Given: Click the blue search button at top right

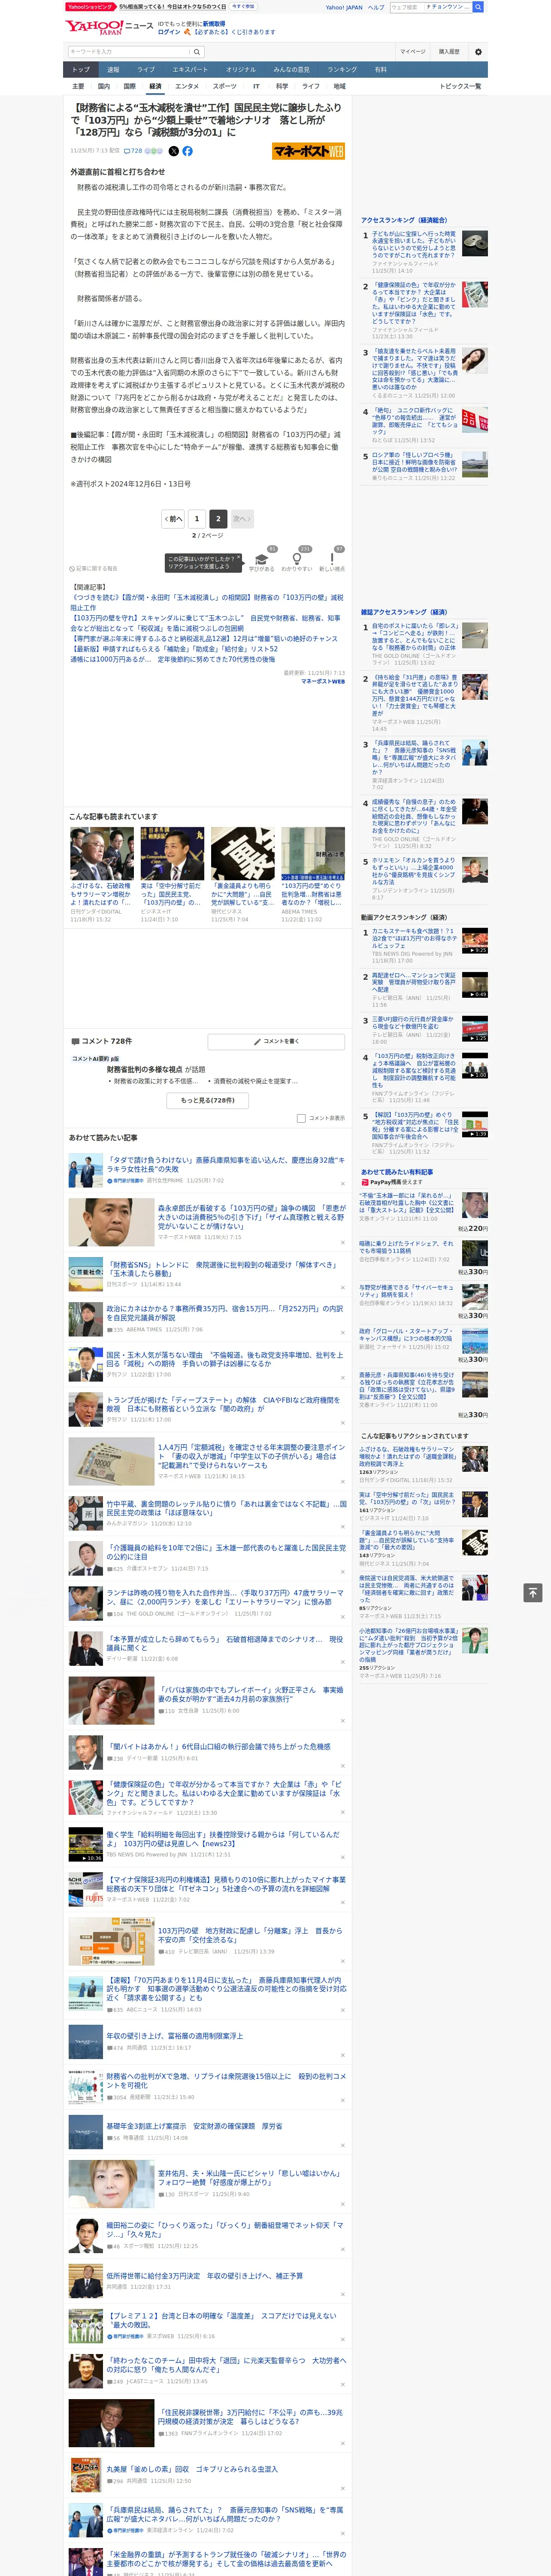Looking at the screenshot, I should pos(478,7).
